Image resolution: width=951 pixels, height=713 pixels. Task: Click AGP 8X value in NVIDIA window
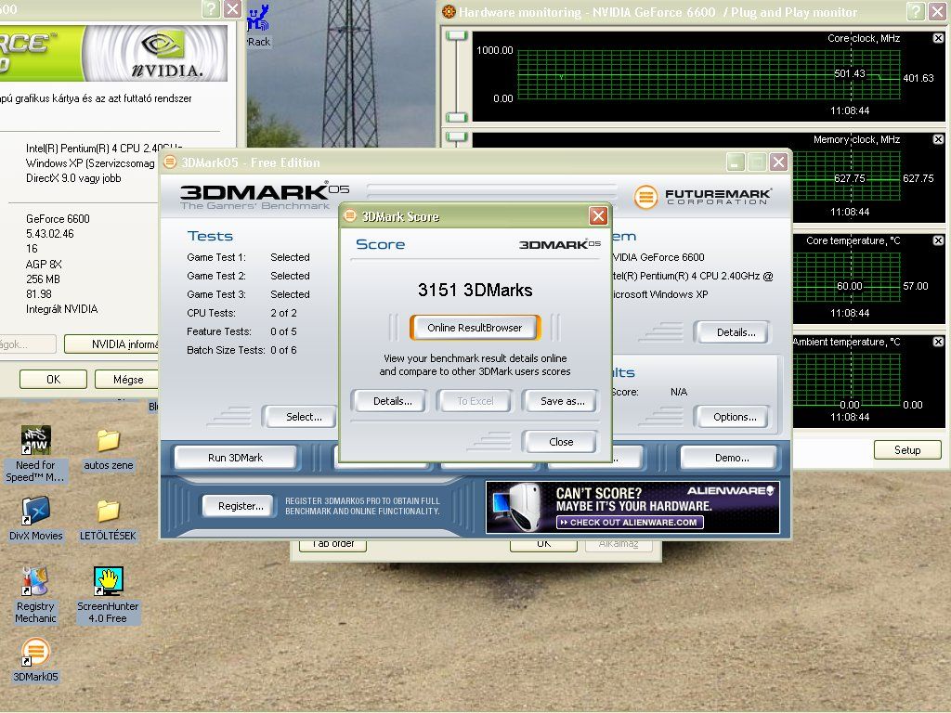coord(44,265)
